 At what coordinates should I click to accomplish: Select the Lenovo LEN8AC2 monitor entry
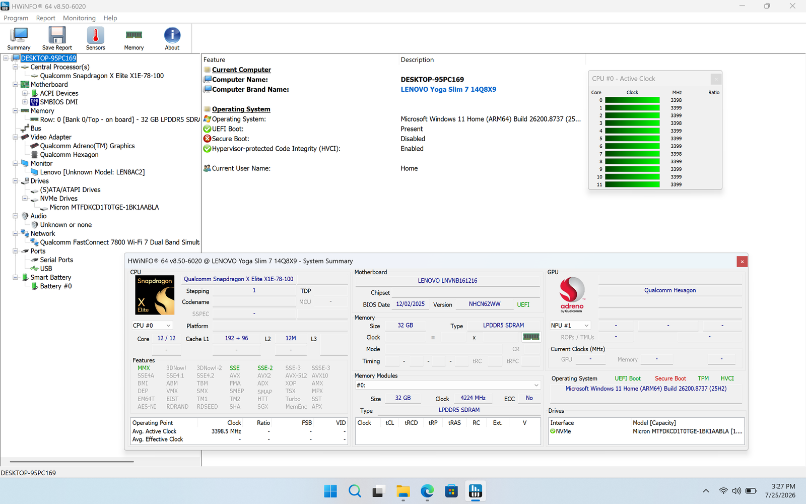[x=92, y=172]
